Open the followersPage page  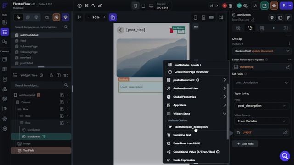coord(28,46)
